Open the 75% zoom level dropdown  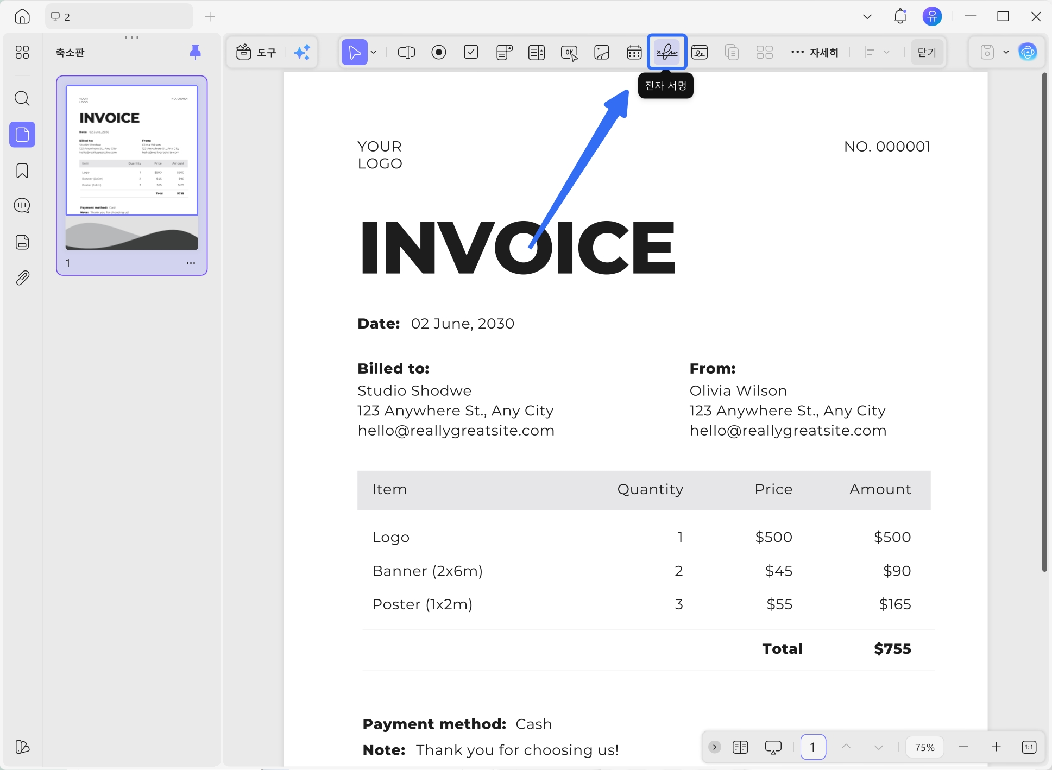tap(924, 747)
